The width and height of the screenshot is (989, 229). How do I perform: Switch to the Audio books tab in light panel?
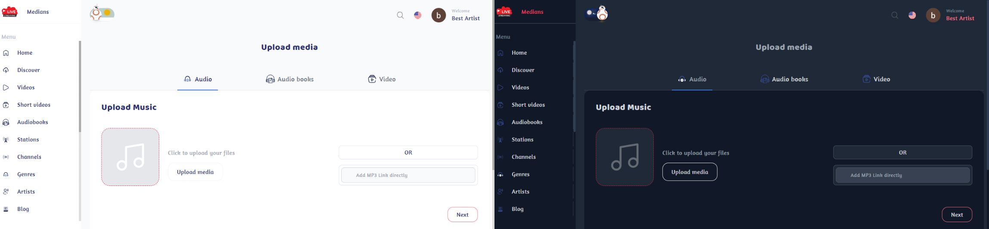290,79
